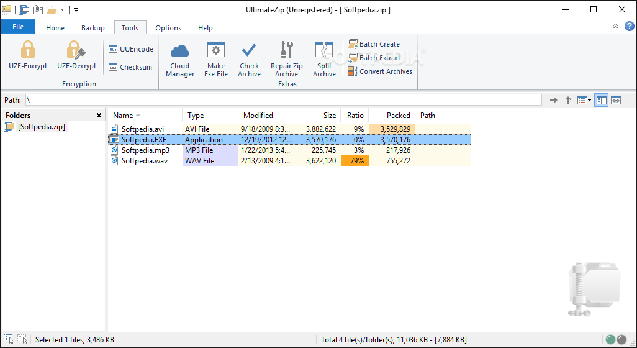Select the Softpedia.mp3 file
This screenshot has height=348, width=637.
pos(145,150)
